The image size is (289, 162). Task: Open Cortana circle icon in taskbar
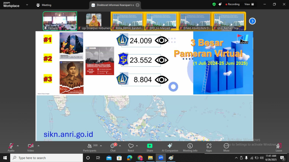pyautogui.click(x=88, y=158)
